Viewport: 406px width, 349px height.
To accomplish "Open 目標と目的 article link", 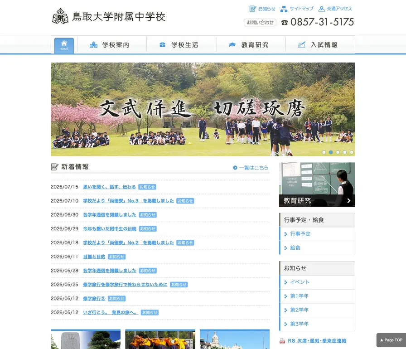I will point(94,257).
